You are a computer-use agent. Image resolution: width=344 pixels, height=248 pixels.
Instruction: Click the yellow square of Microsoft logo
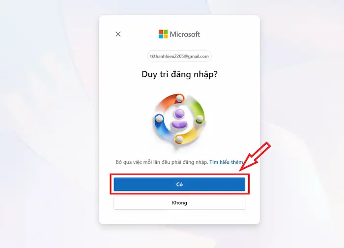point(166,36)
